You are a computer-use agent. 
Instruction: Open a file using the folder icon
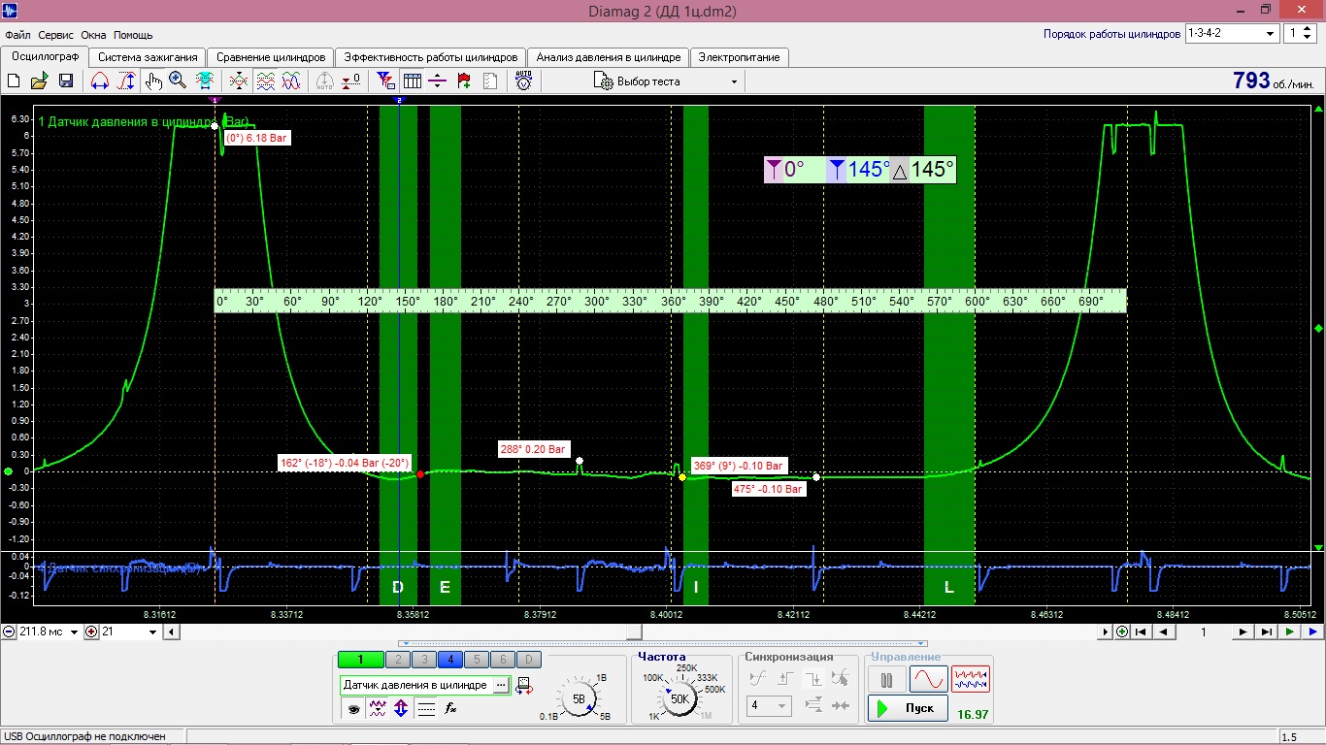click(40, 81)
